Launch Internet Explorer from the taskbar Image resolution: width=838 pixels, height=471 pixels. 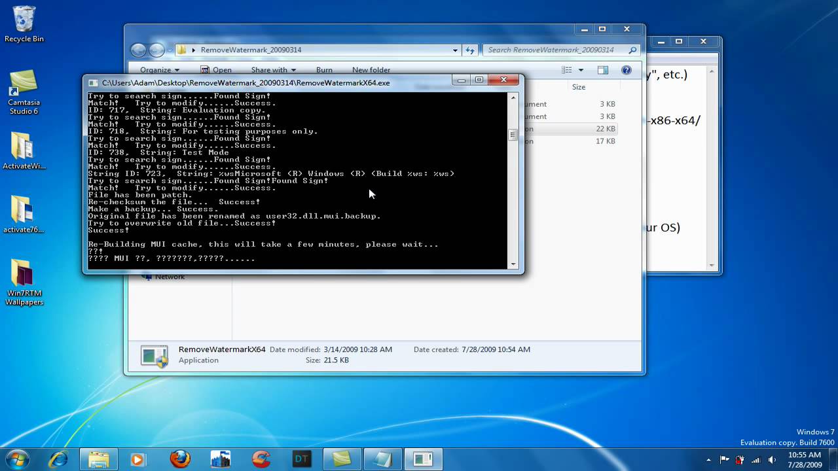(59, 459)
